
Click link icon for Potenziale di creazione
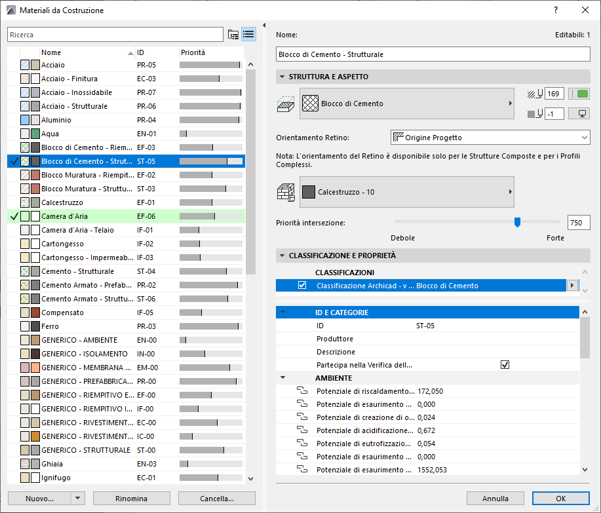302,417
